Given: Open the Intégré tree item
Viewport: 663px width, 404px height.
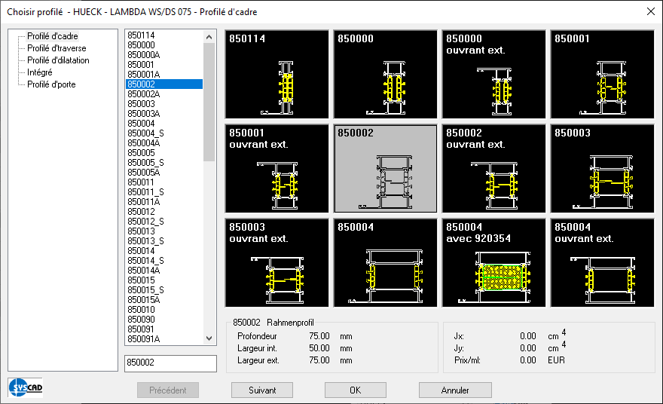Looking at the screenshot, I should coord(40,72).
